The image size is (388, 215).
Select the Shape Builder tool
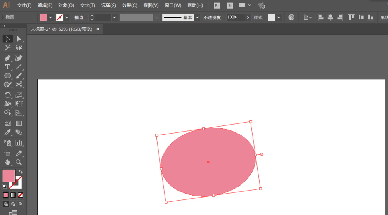click(7, 113)
